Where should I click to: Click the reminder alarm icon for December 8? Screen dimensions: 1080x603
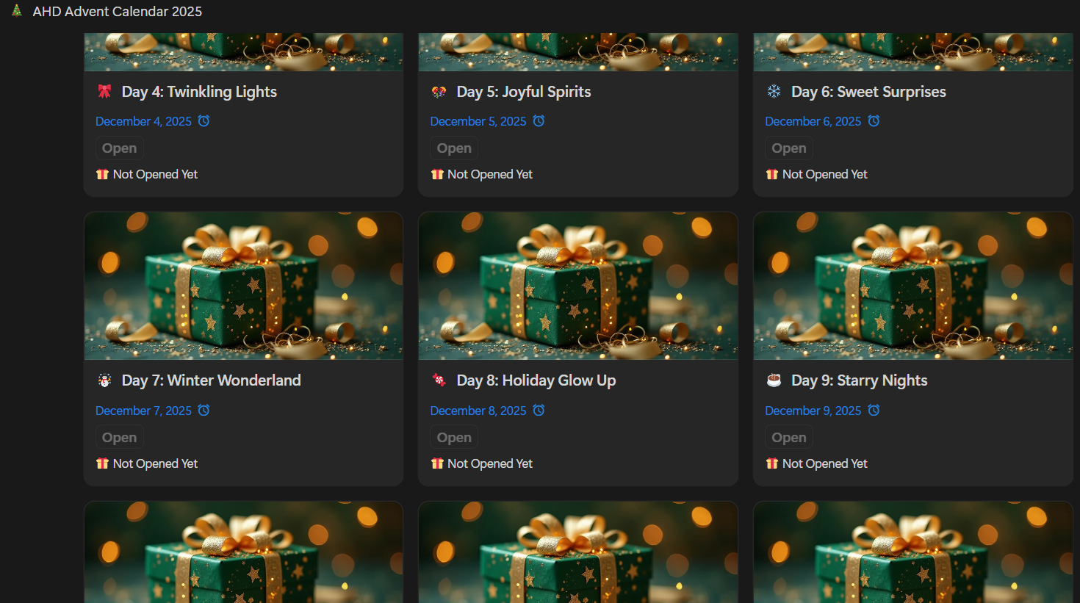point(539,411)
